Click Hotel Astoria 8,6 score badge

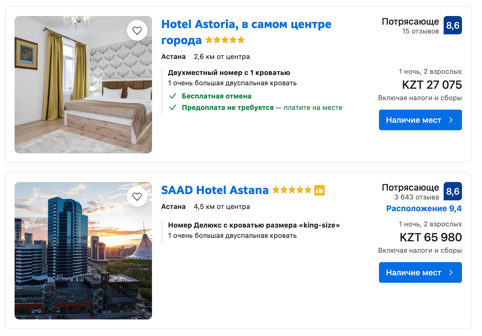click(453, 25)
